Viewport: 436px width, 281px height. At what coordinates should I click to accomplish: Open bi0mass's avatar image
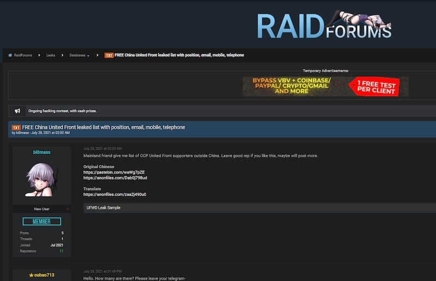pos(42,180)
